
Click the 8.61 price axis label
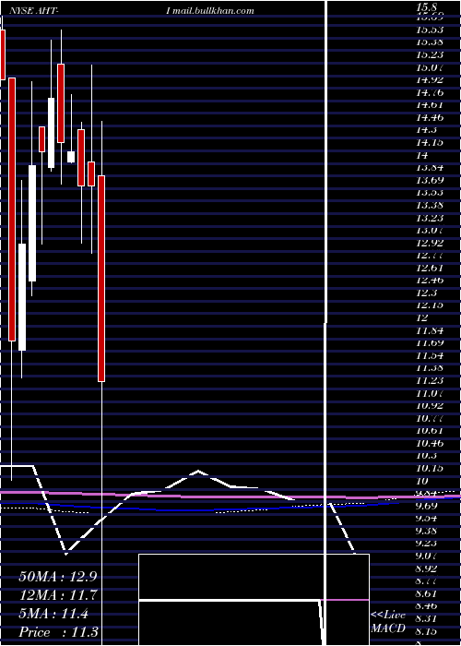[428, 594]
